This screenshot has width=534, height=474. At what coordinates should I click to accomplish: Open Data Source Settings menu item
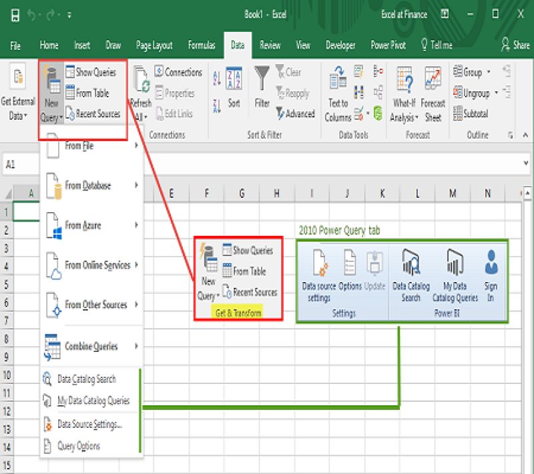point(90,425)
